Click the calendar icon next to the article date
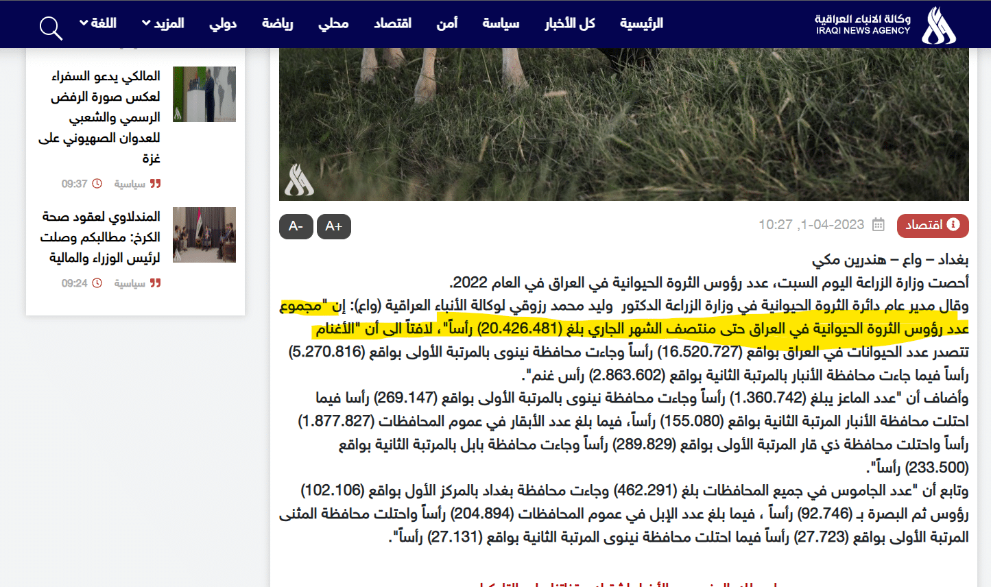Image resolution: width=991 pixels, height=587 pixels. pos(877,224)
